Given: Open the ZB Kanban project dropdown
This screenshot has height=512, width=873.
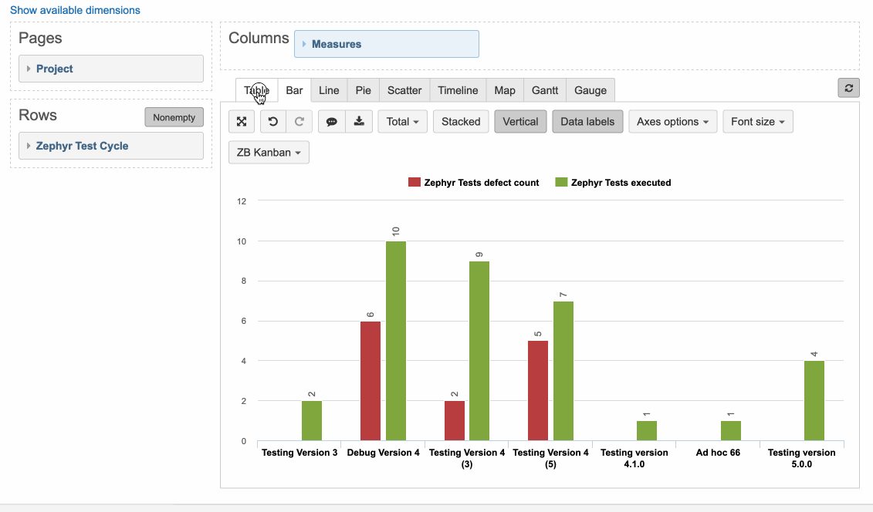Looking at the screenshot, I should (x=269, y=153).
